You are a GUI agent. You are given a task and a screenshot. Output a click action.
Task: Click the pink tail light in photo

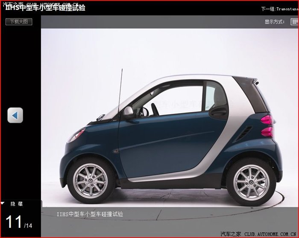point(266,125)
